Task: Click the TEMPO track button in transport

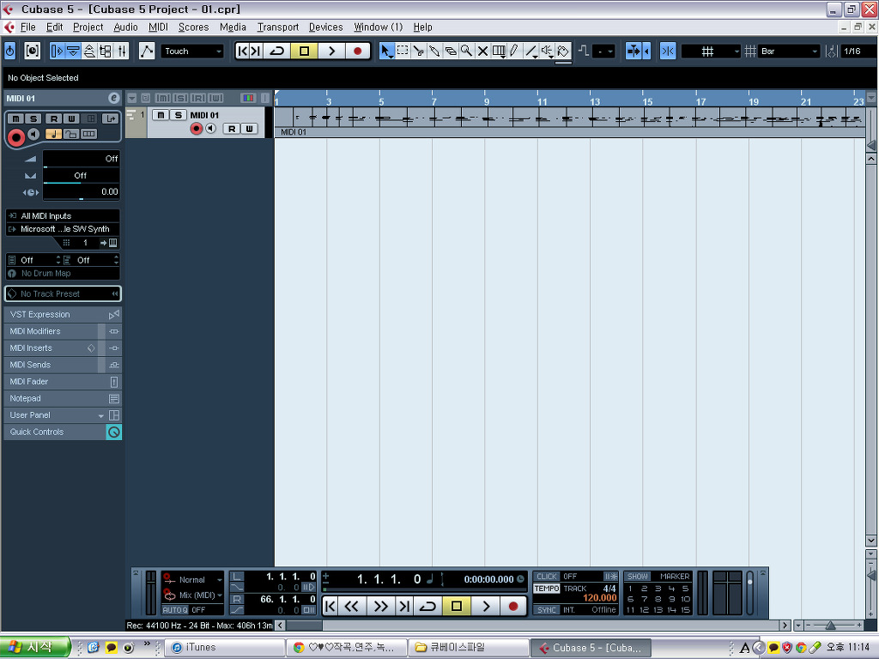Action: 547,589
